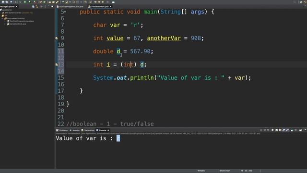Toggle Scroll Lock in Console toolbar
This screenshot has width=307, height=173.
tap(276, 130)
